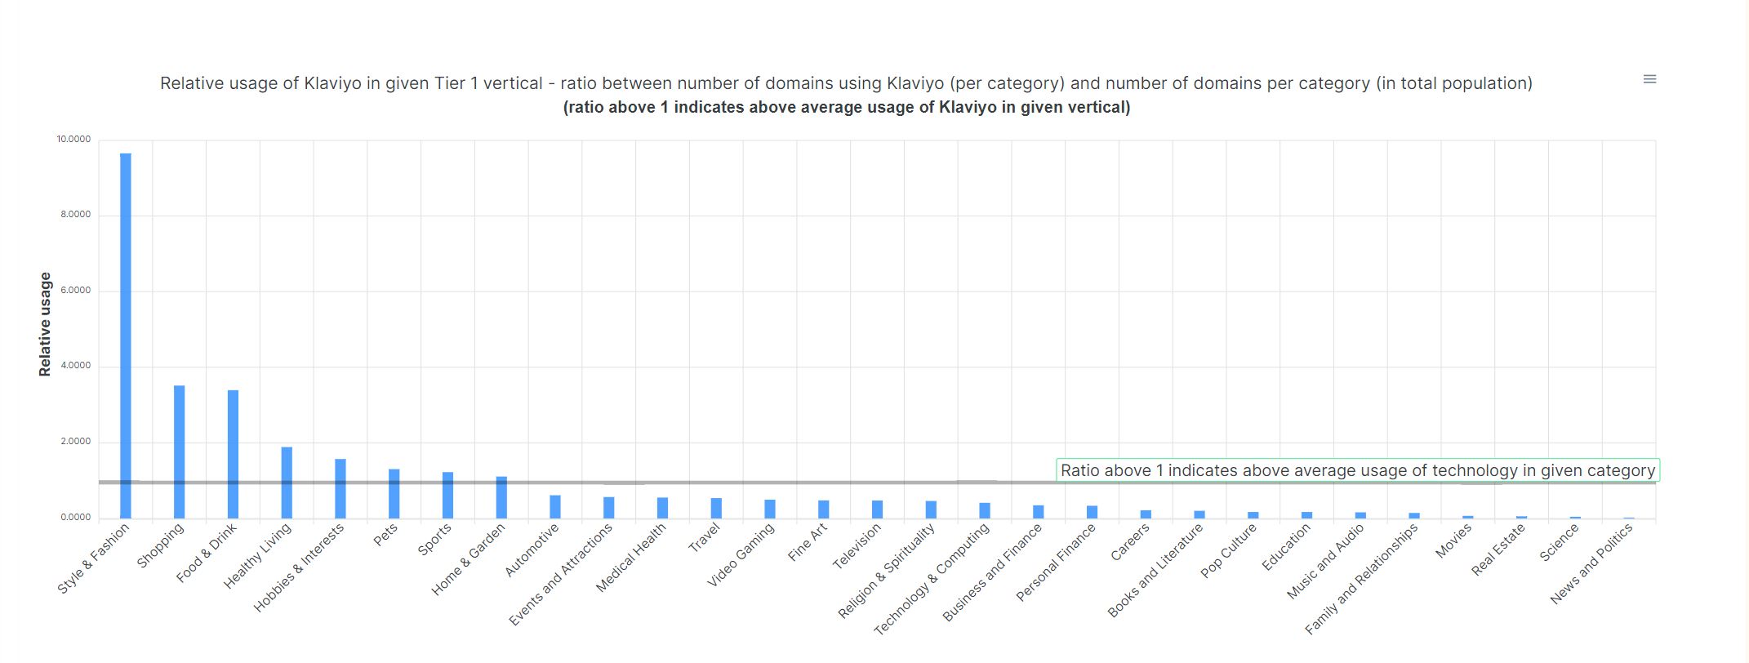Click the Books and Literature axis label

pyautogui.click(x=1155, y=570)
